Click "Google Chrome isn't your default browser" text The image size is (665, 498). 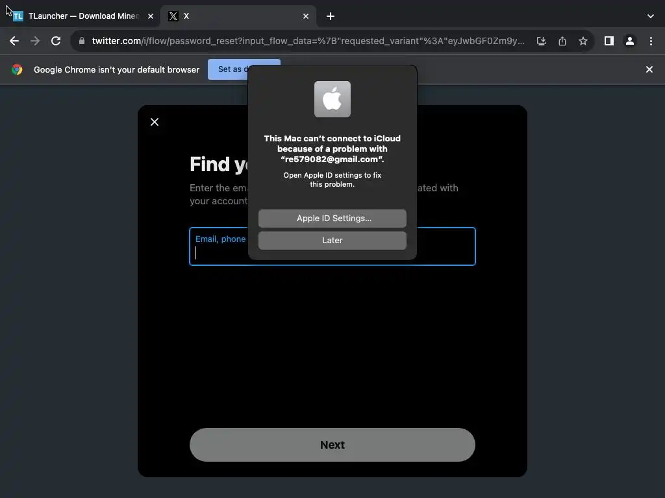click(117, 69)
